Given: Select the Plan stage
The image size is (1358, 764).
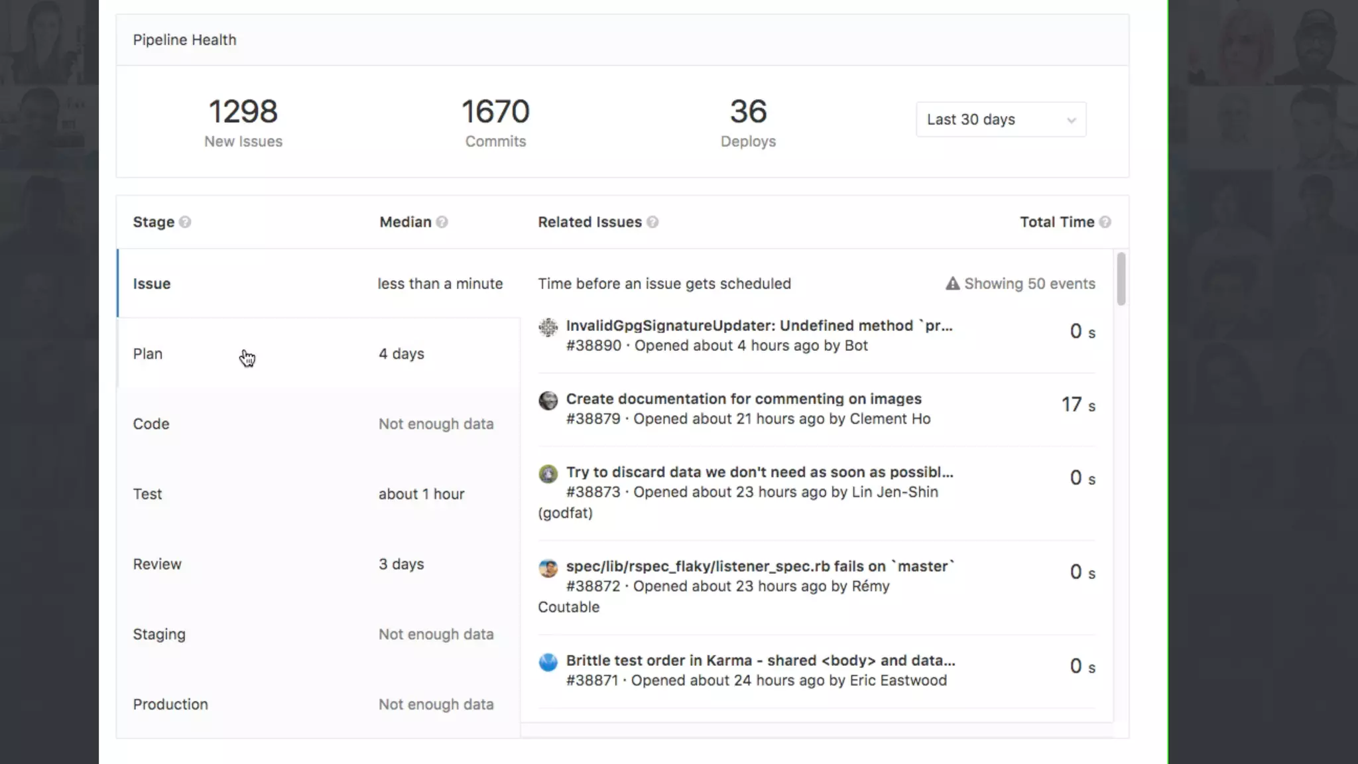Looking at the screenshot, I should (x=147, y=354).
